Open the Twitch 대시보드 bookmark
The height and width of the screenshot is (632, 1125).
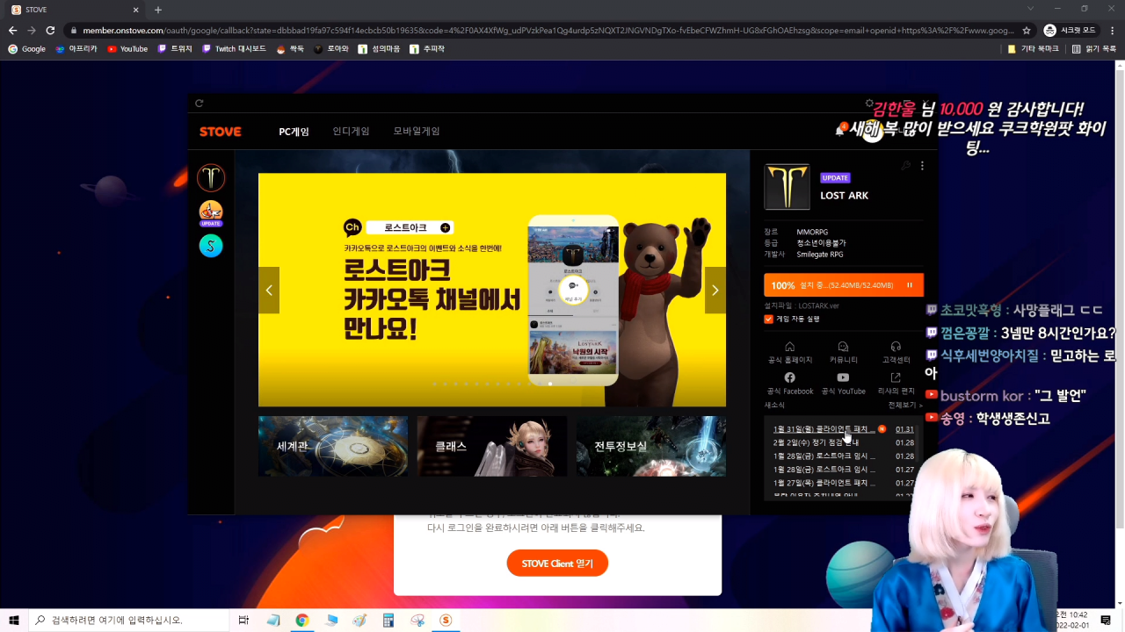[x=234, y=49]
